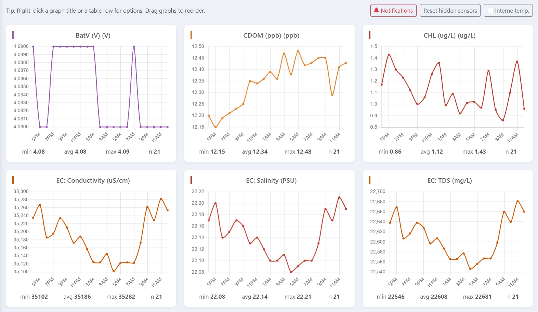The height and width of the screenshot is (312, 538).
Task: Click 'min 22.08' under the Salinity graph
Action: tap(212, 297)
